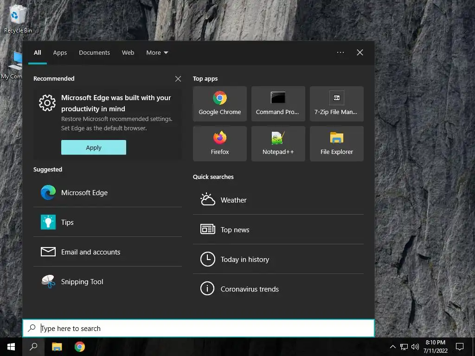
Task: Open File Explorer from the taskbar
Action: coord(57,347)
